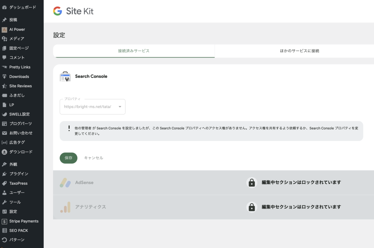Screen dimensions: 374x248
Task: Open the envelope icon beside お問い合わせ
Action: click(4, 133)
